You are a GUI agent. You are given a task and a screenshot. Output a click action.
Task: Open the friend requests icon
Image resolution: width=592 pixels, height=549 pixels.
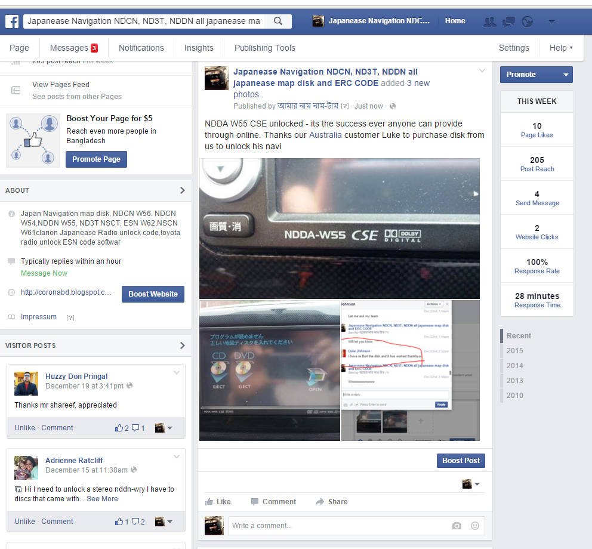tap(490, 22)
